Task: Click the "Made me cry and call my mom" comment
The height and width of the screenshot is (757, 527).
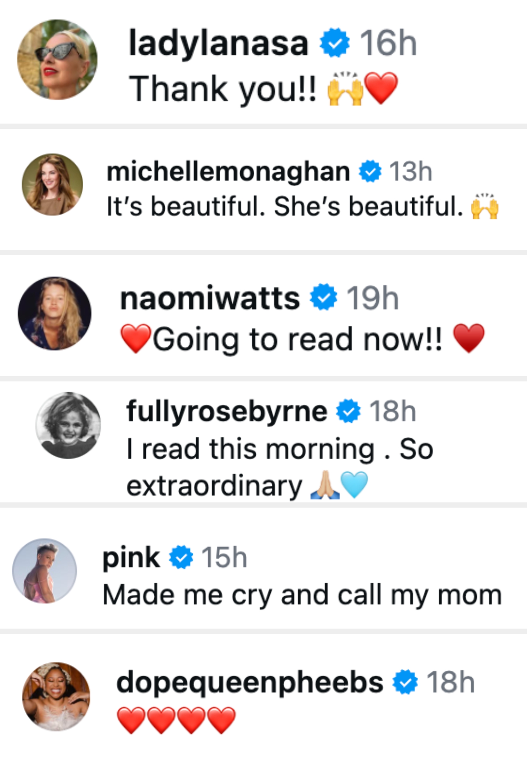Action: point(302,595)
